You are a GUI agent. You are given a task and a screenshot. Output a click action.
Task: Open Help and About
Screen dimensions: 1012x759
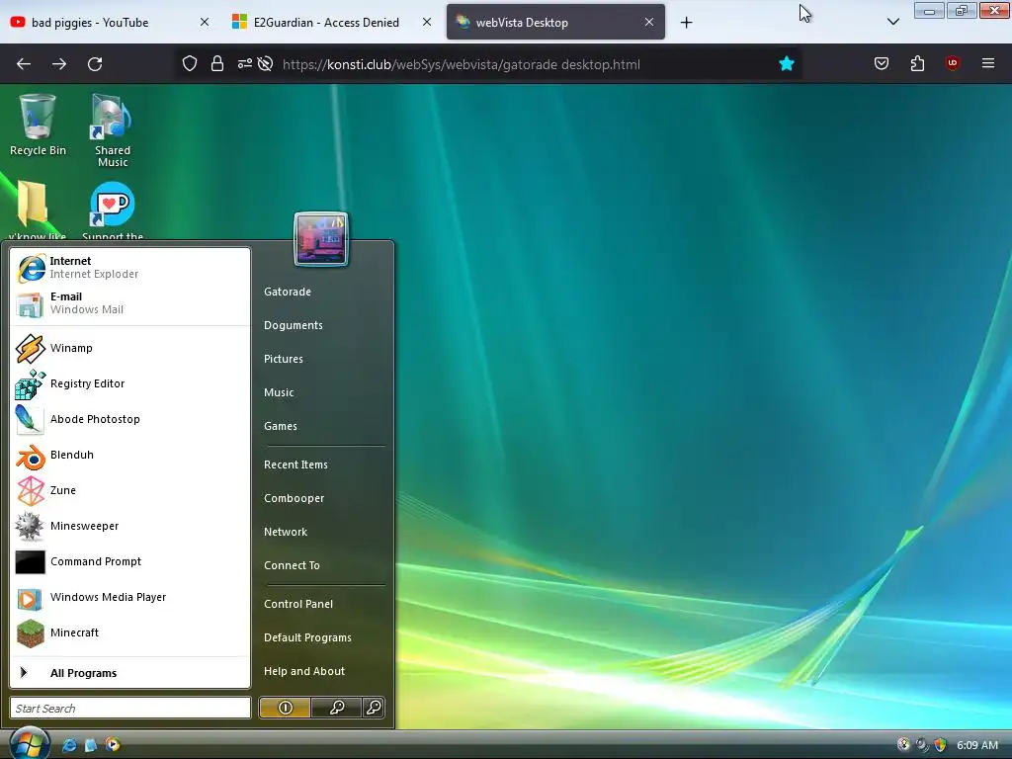click(x=304, y=671)
